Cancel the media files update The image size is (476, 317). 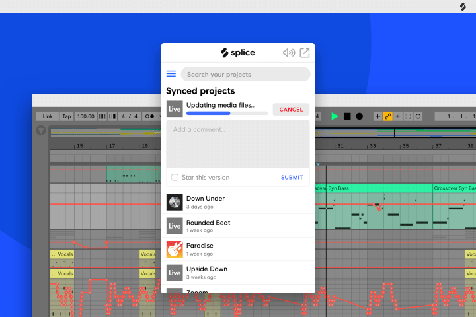click(291, 110)
